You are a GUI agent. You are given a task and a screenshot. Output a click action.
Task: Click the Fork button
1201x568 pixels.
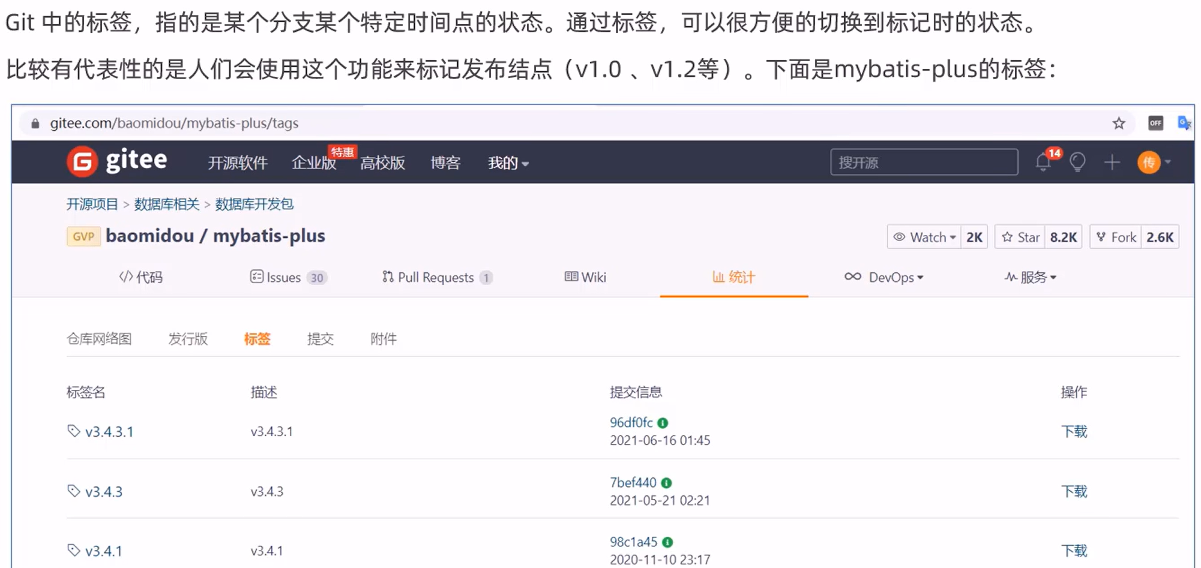(x=1116, y=237)
